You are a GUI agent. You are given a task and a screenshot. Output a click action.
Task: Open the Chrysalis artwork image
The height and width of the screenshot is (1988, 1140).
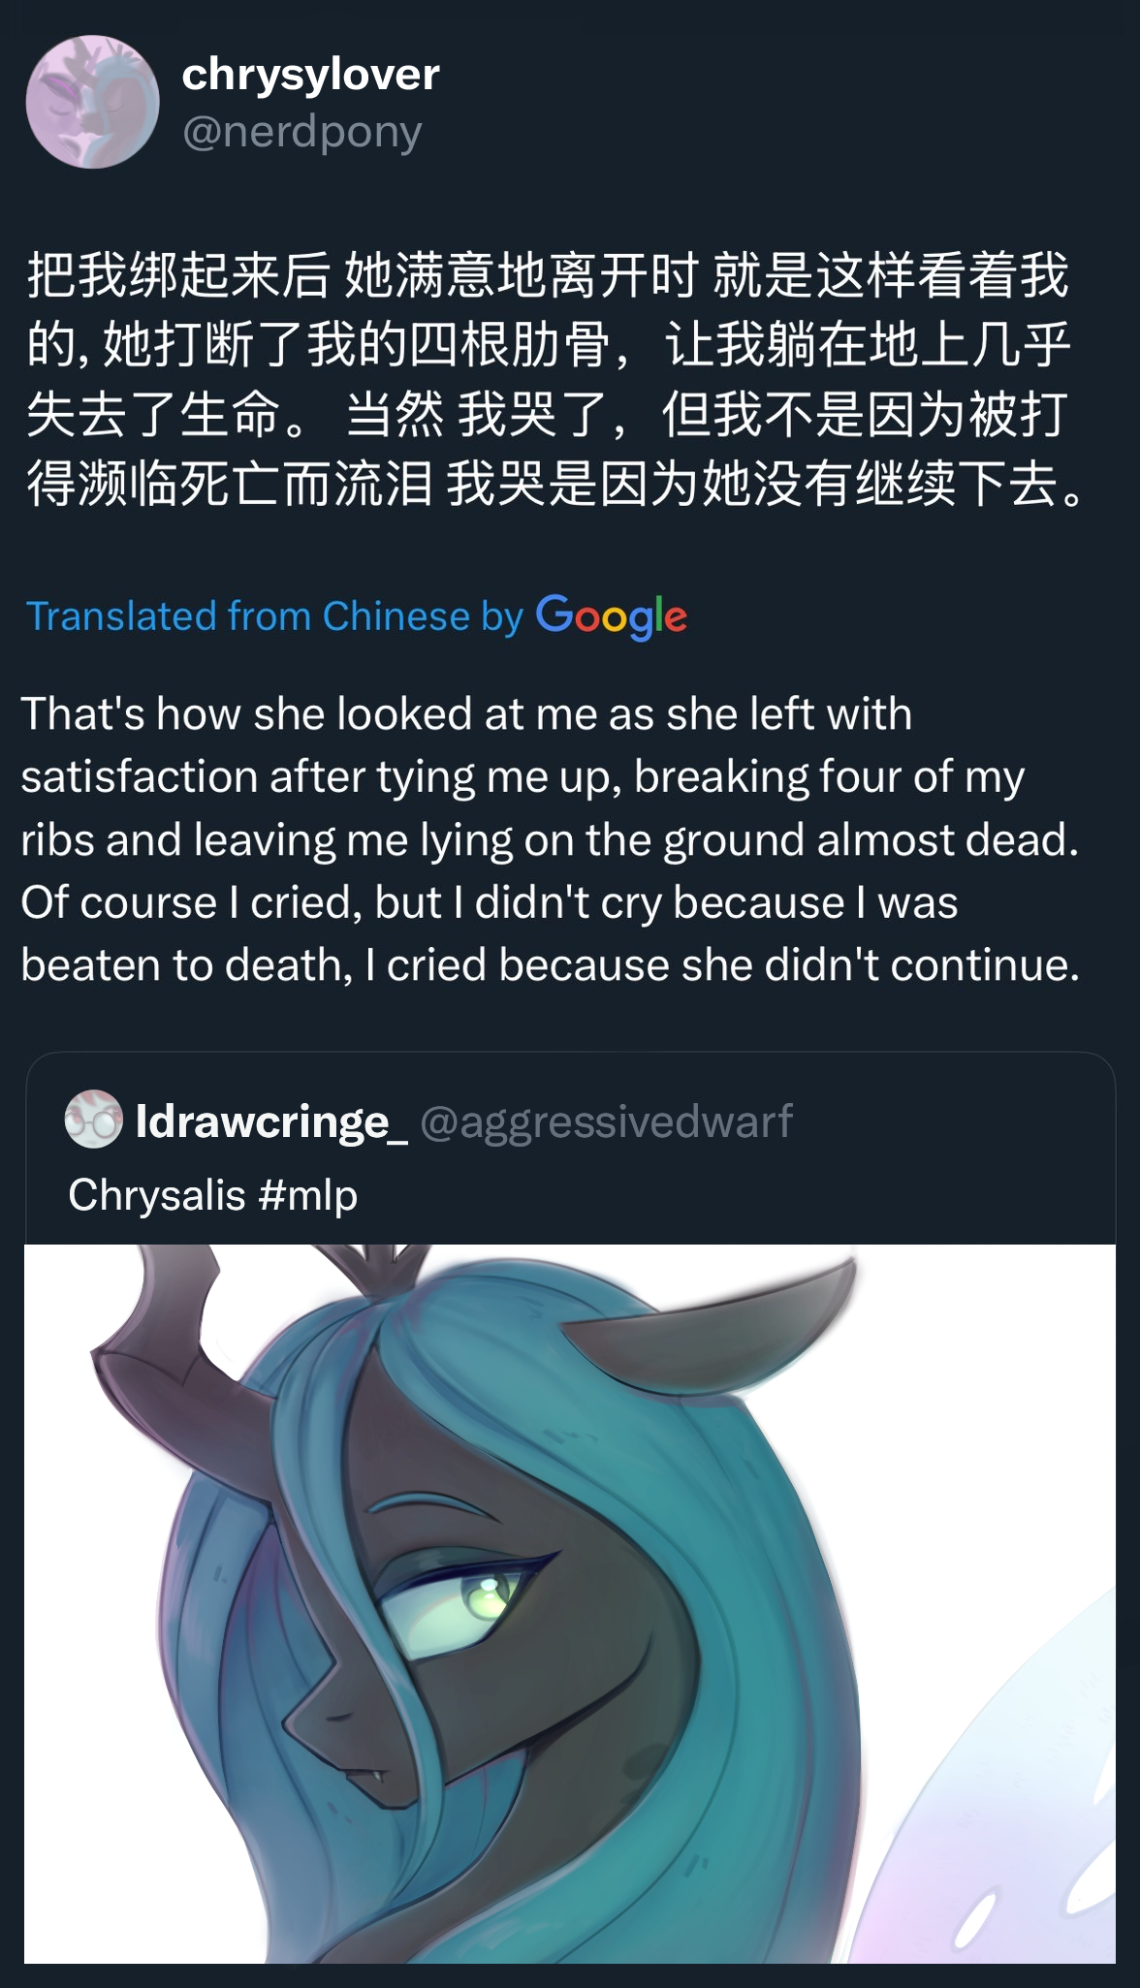click(x=570, y=1604)
